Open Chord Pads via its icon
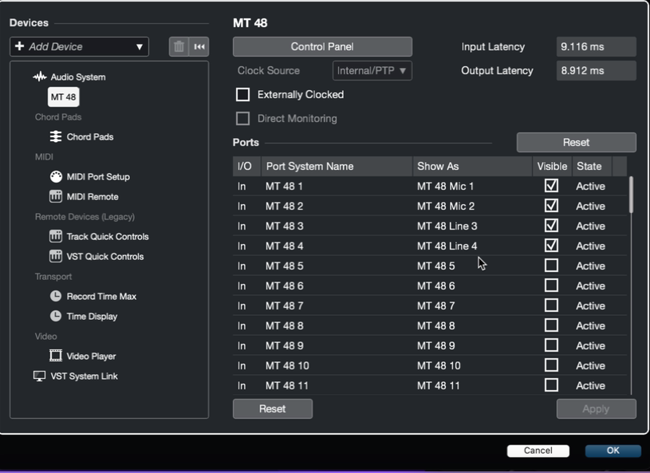 [x=56, y=137]
